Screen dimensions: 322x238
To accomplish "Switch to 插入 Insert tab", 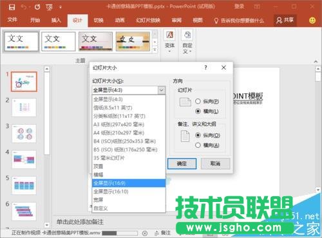I will coord(56,21).
